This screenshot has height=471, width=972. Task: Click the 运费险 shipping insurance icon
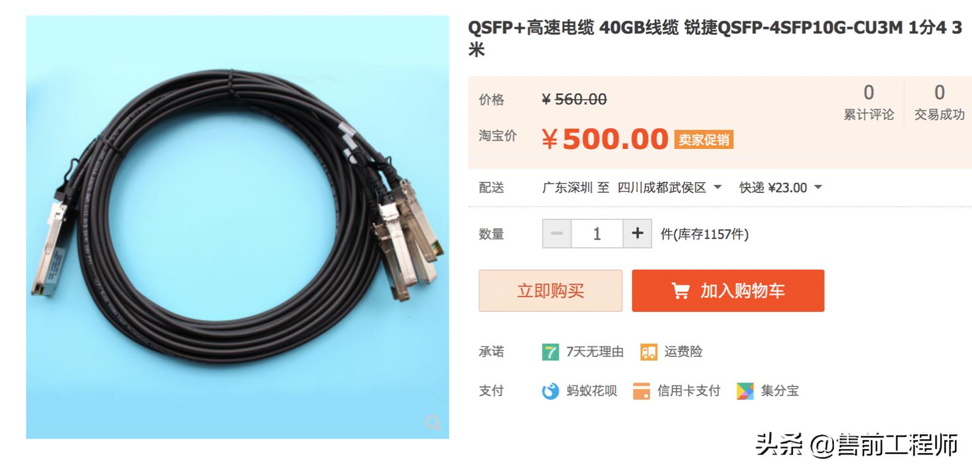click(648, 352)
